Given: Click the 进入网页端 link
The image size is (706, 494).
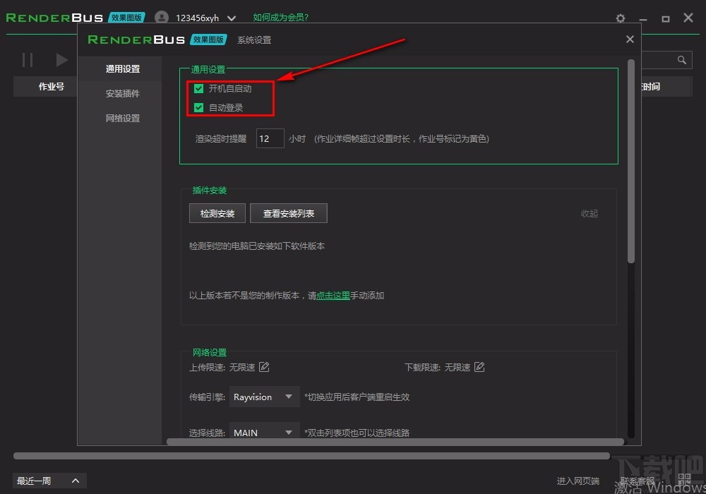Looking at the screenshot, I should click(578, 481).
